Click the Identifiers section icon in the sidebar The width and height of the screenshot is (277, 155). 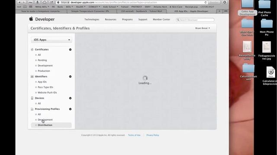32,77
